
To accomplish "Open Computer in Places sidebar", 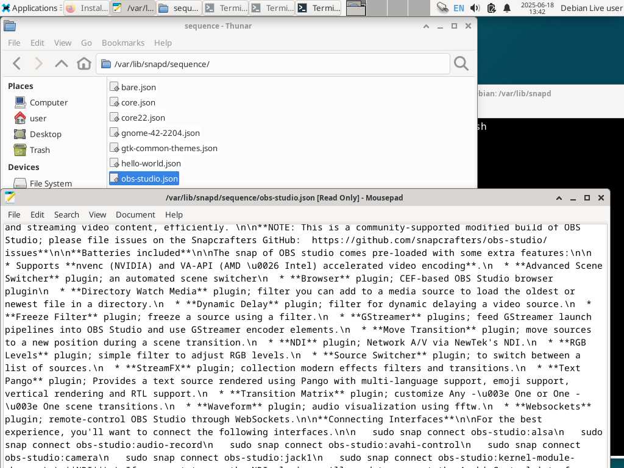I will [x=41, y=102].
